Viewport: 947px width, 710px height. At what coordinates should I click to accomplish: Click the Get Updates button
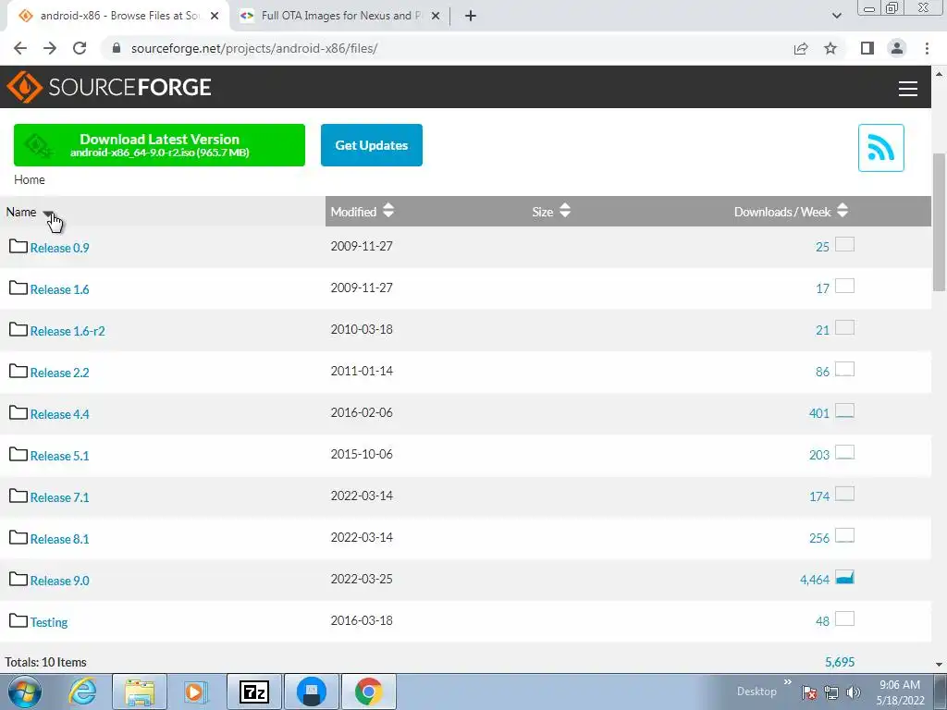(x=372, y=145)
